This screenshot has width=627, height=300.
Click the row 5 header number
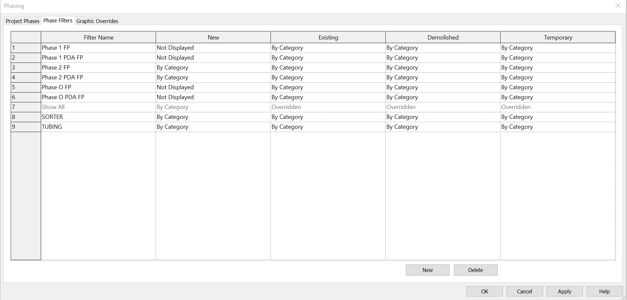coord(26,87)
